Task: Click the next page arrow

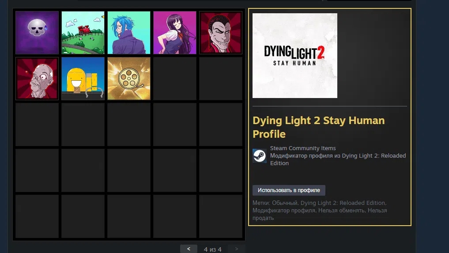Action: 237,249
